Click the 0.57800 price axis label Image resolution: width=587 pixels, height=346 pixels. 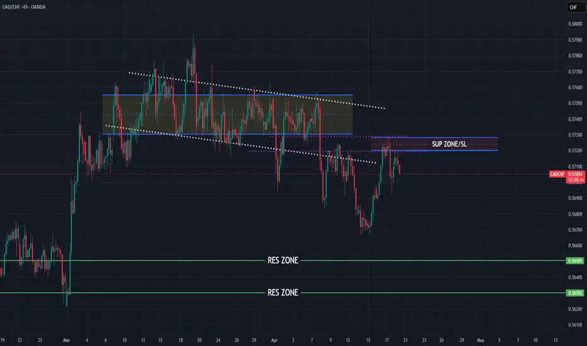[x=575, y=55]
